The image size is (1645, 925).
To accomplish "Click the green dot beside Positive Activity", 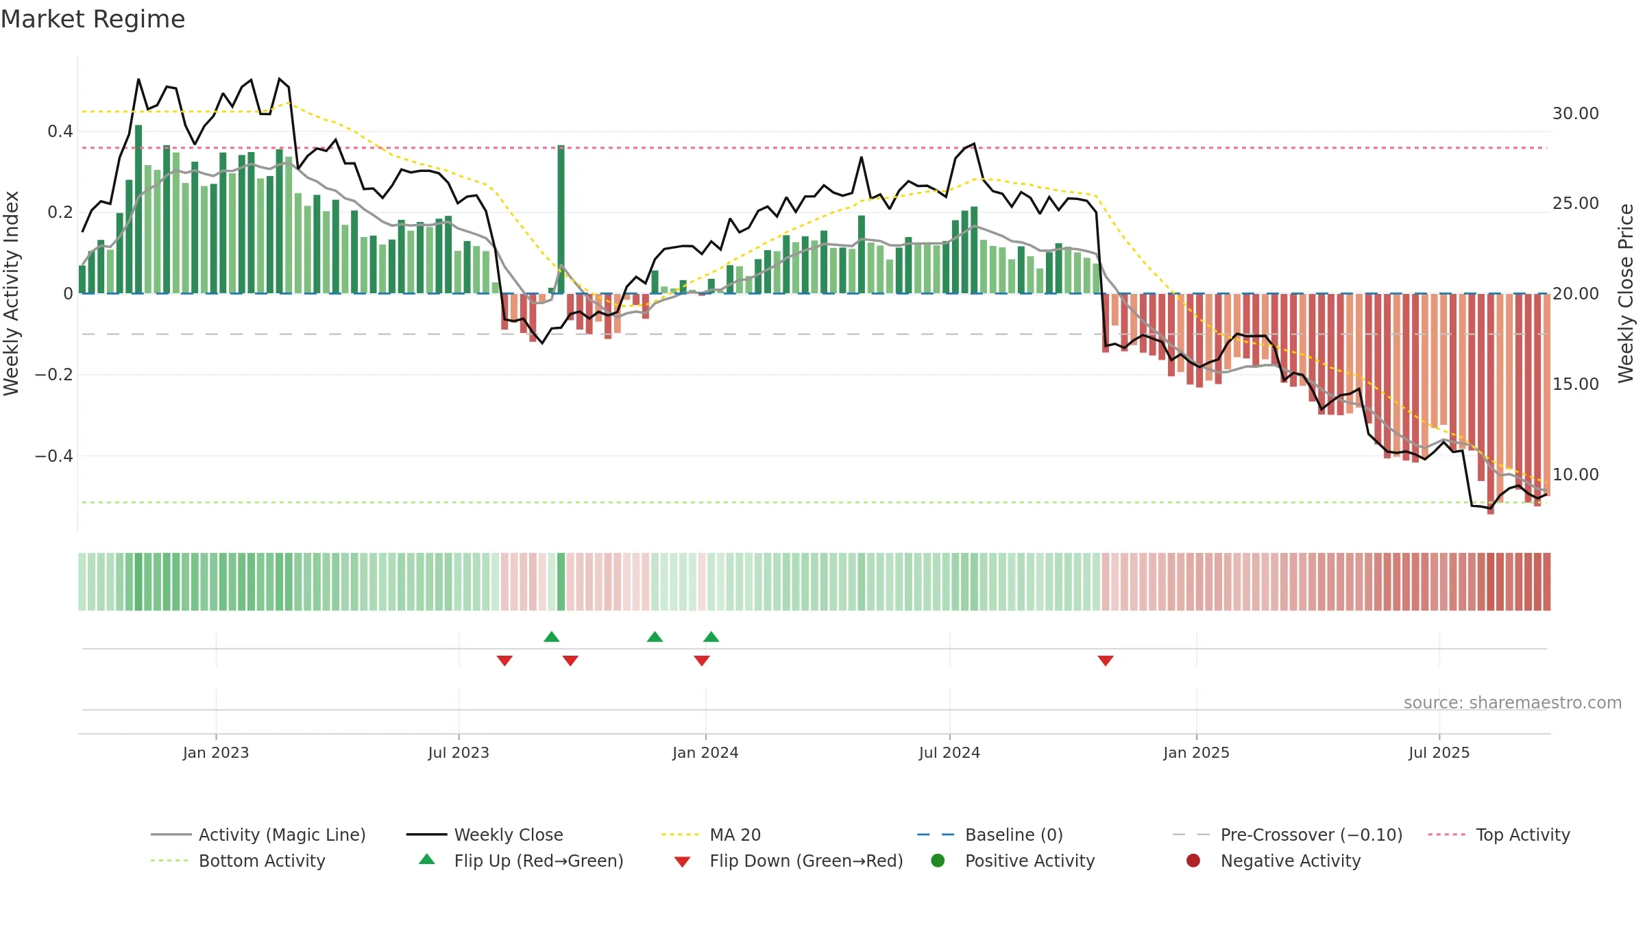I will pos(938,861).
